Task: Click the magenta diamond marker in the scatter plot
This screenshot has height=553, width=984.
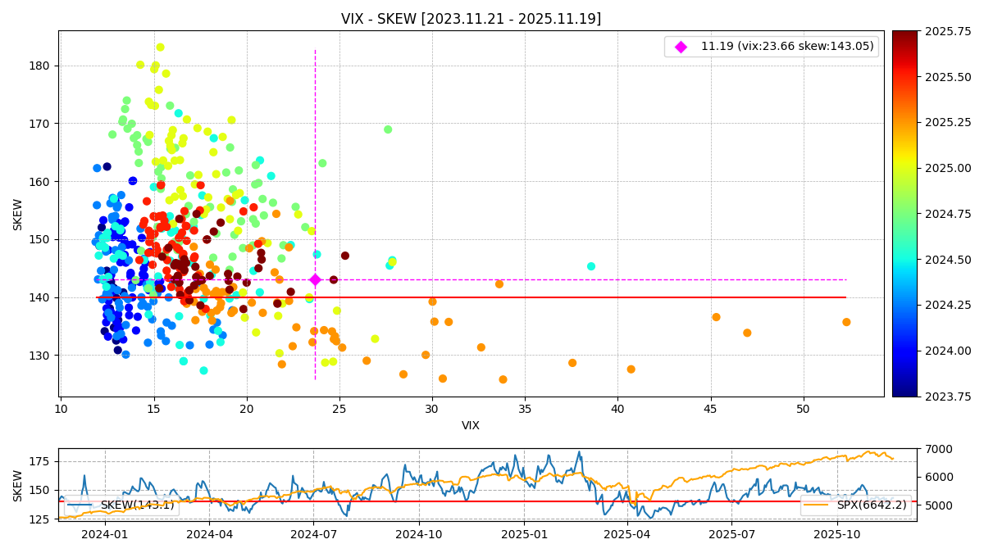Action: pos(315,279)
